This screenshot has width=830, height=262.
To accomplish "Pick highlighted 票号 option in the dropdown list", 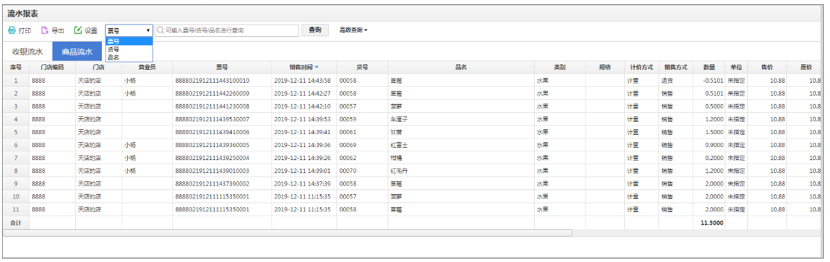I will click(x=129, y=41).
